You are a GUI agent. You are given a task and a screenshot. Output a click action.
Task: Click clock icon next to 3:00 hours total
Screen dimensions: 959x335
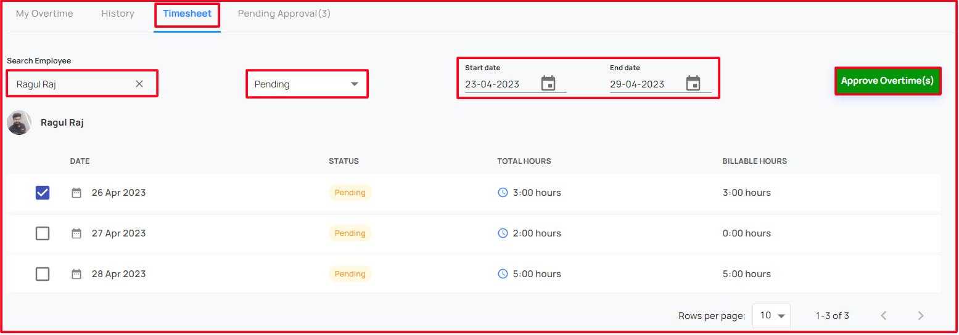pyautogui.click(x=503, y=193)
